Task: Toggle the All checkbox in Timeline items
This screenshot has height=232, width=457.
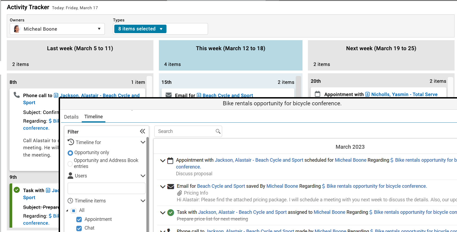Action: click(x=74, y=211)
